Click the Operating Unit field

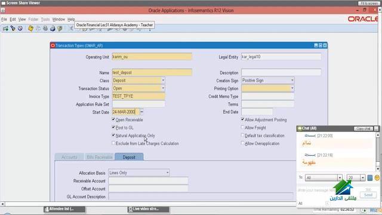152,57
